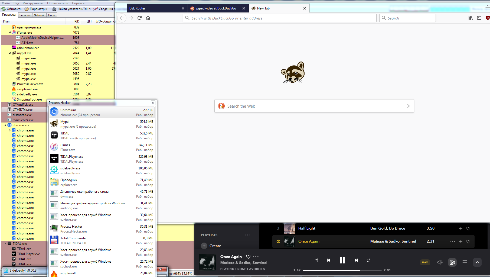Pause the current TIDAL track
The image size is (490, 277).
pos(342,260)
